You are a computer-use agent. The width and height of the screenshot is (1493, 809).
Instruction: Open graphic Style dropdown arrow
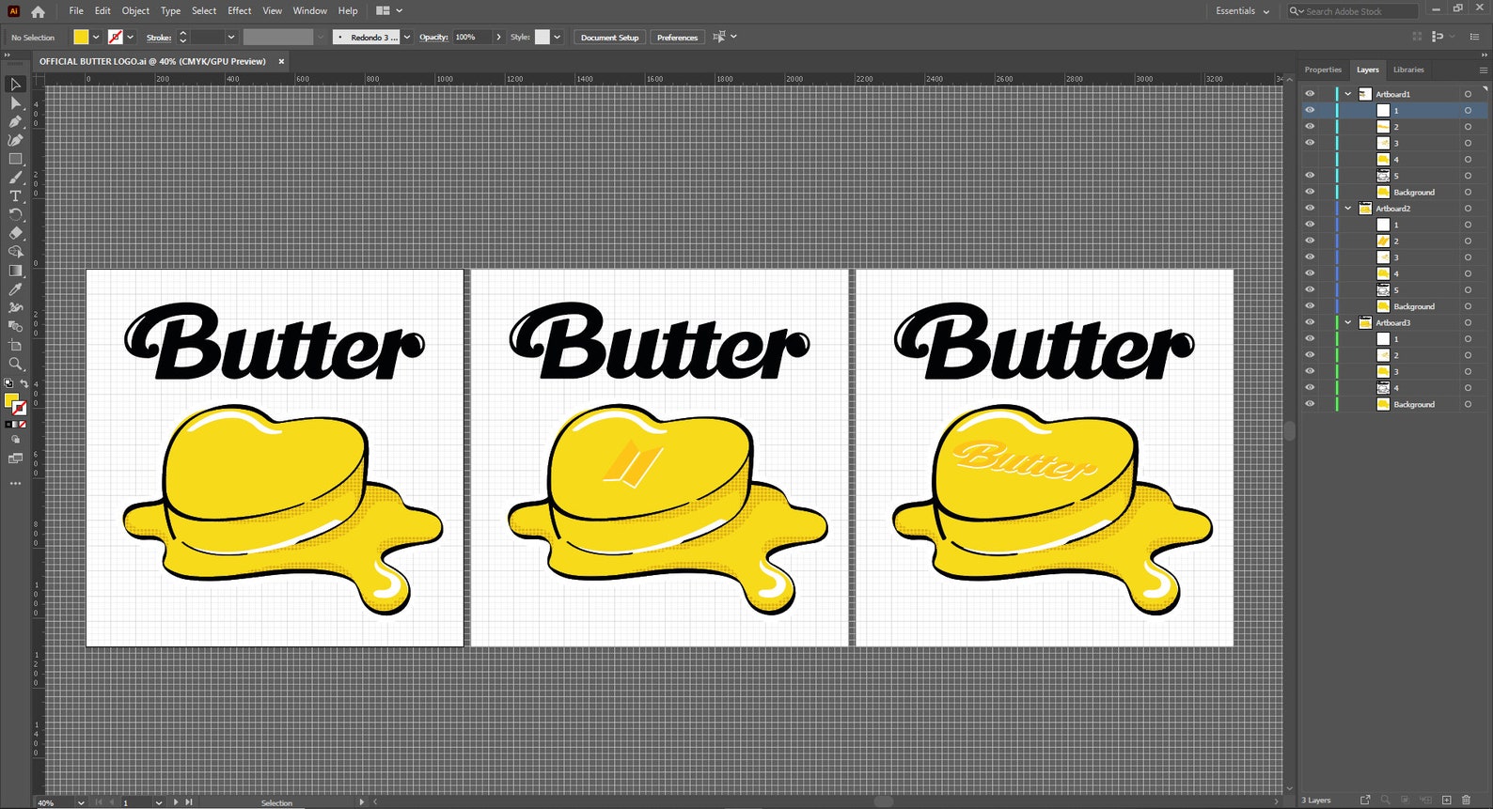[557, 38]
